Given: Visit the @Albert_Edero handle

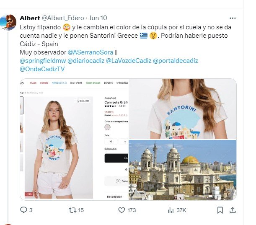Looking at the screenshot, I should pos(63,18).
